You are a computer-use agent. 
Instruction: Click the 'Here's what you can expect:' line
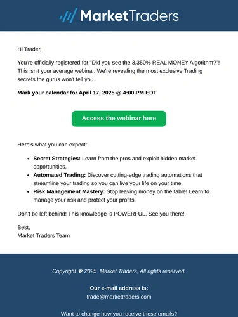[52, 145]
